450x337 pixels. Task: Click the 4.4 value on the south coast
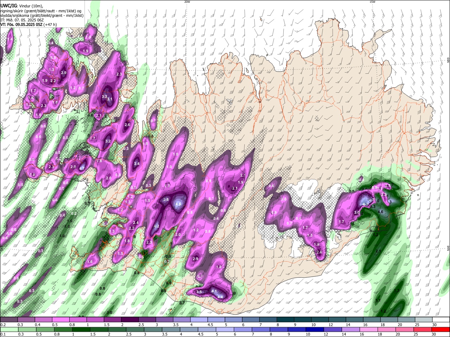click(220, 297)
